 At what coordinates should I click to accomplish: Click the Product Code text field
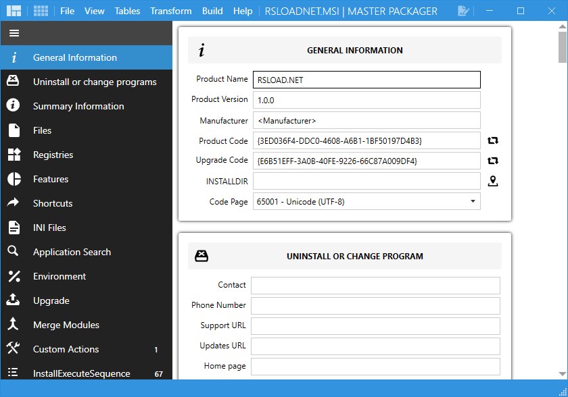(366, 140)
